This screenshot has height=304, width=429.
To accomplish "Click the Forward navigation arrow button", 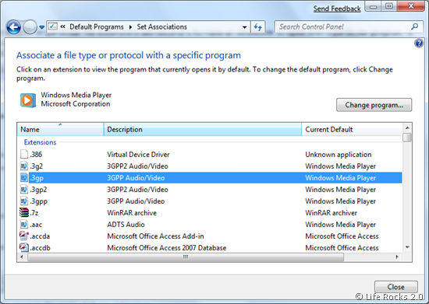I will coord(30,27).
